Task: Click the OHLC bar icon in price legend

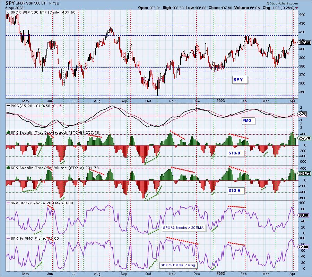Action: pos(8,12)
